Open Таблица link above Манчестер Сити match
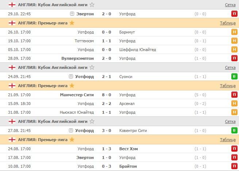 [x=228, y=86]
